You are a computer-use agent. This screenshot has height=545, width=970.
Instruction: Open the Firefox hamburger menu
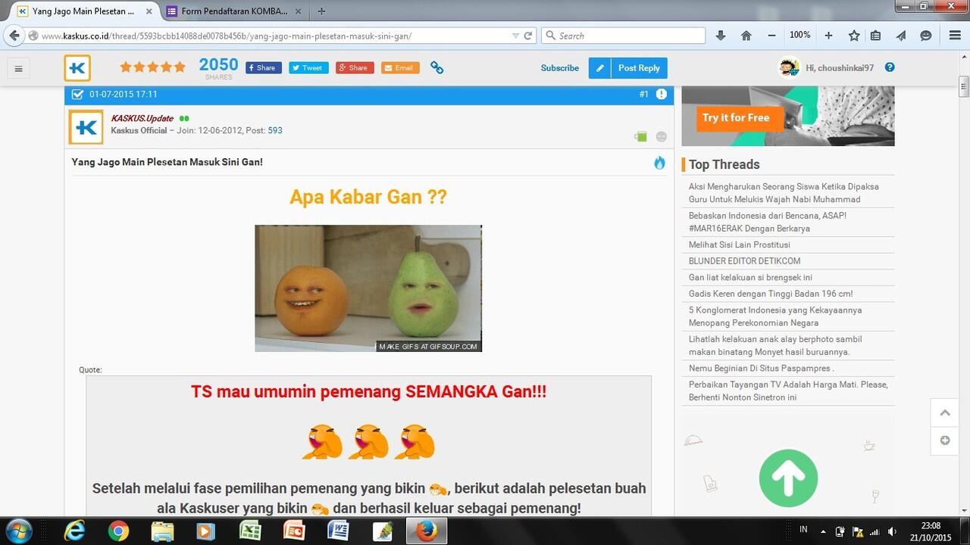point(956,36)
